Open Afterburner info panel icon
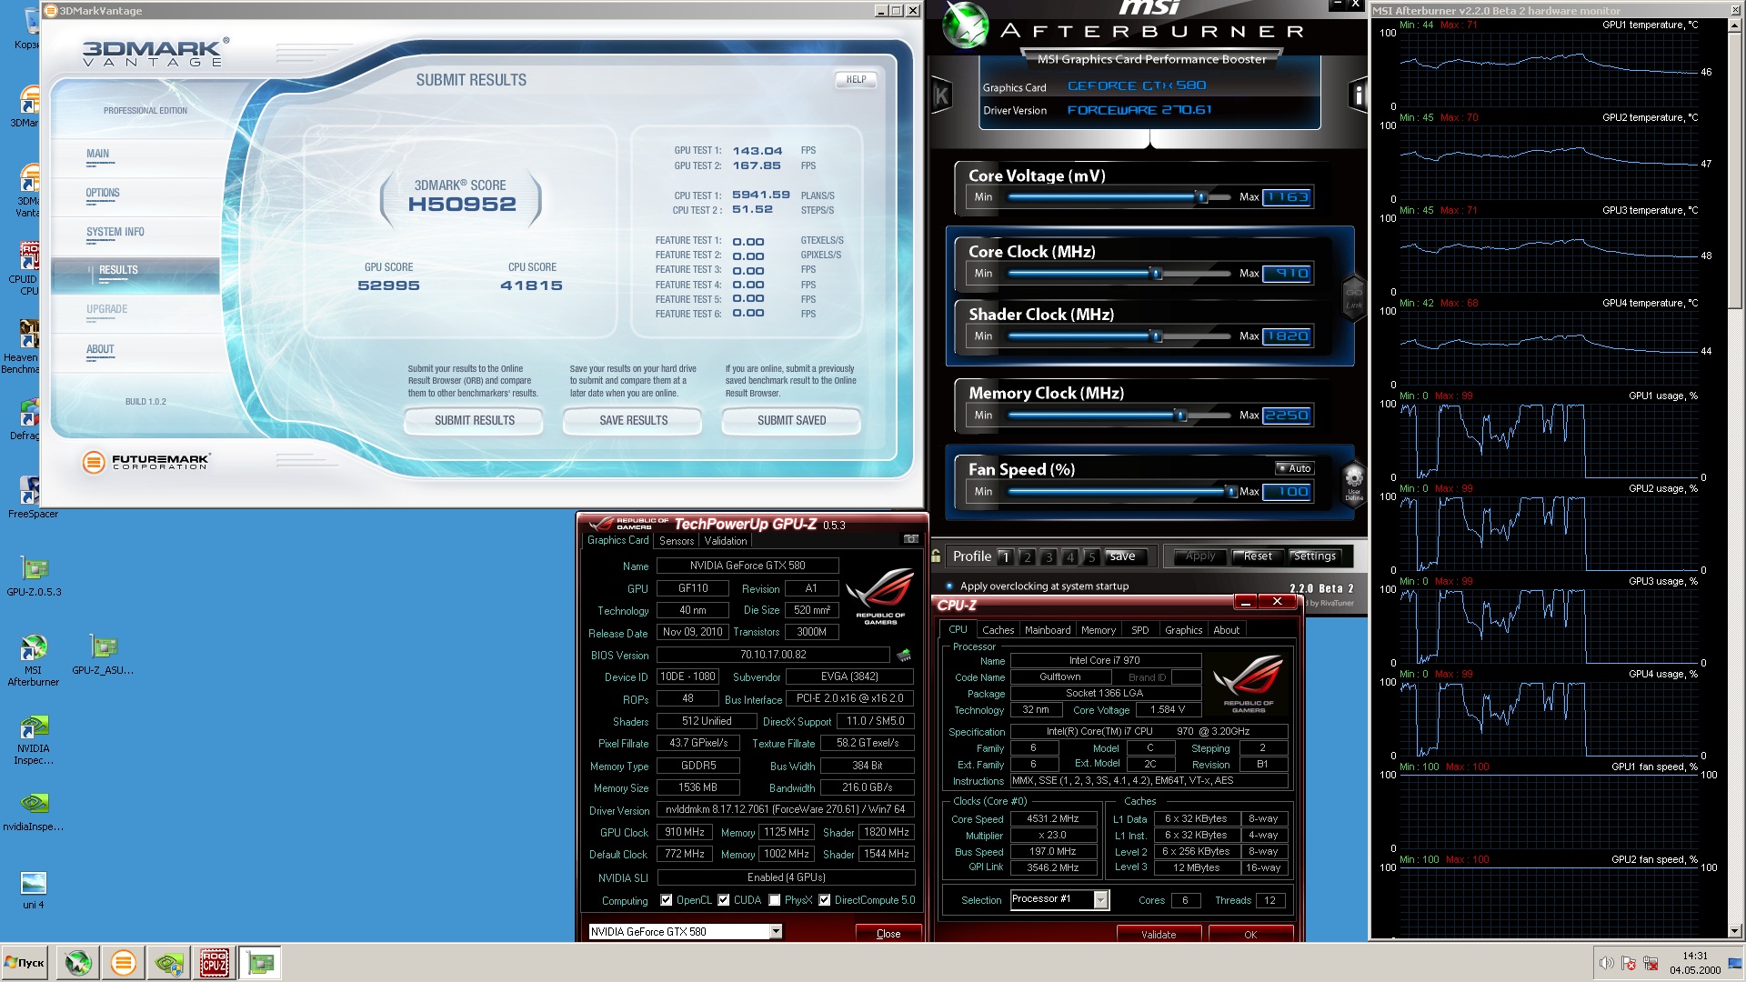The width and height of the screenshot is (1746, 982). pos(1358,95)
